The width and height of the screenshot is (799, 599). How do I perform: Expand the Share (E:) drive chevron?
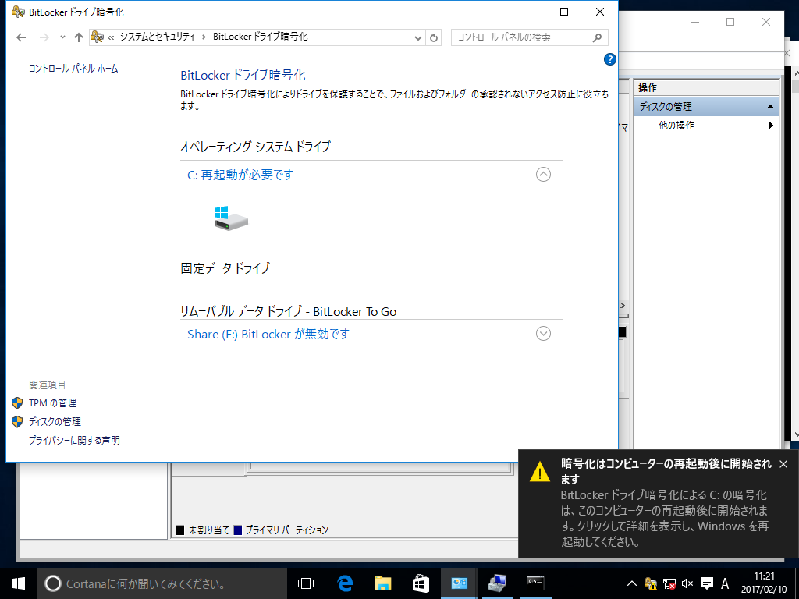(x=543, y=334)
